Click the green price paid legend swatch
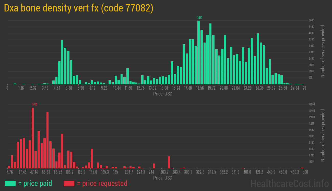332x191 pixels. pyautogui.click(x=10, y=183)
